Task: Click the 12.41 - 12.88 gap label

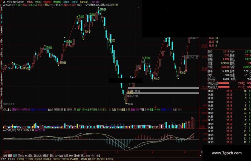Action: (132, 96)
